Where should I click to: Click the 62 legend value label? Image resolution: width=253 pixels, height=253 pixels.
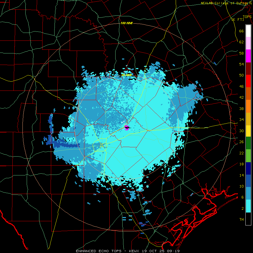[x=241, y=42]
